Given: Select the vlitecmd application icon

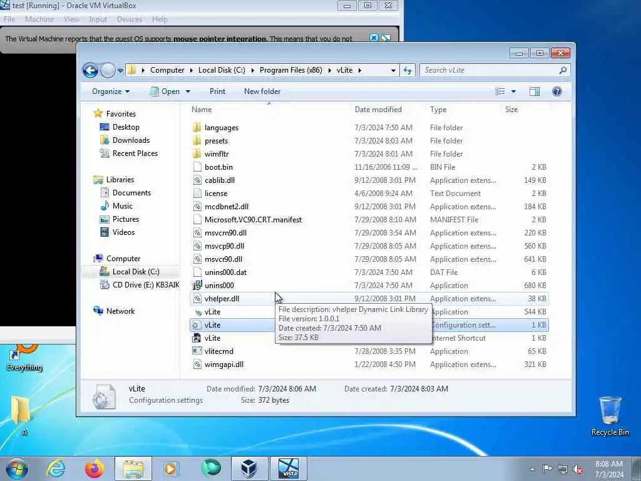Looking at the screenshot, I should coord(197,351).
